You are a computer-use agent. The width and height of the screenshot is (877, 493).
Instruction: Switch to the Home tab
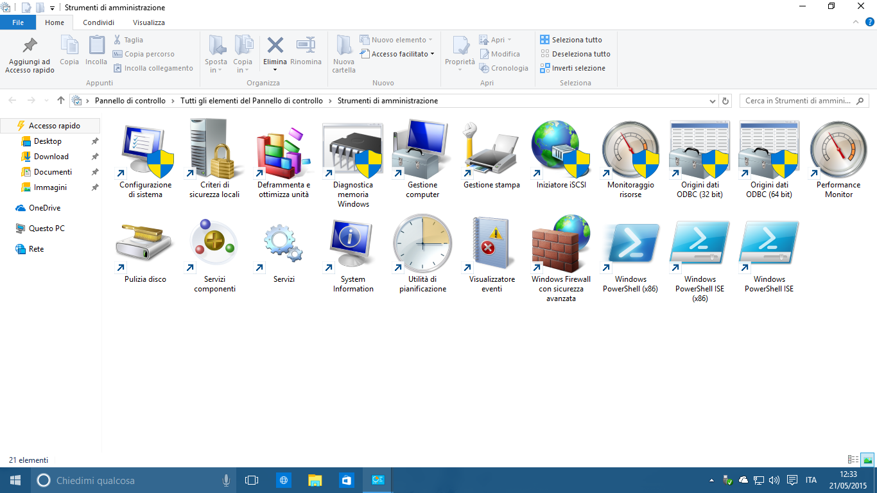point(55,22)
